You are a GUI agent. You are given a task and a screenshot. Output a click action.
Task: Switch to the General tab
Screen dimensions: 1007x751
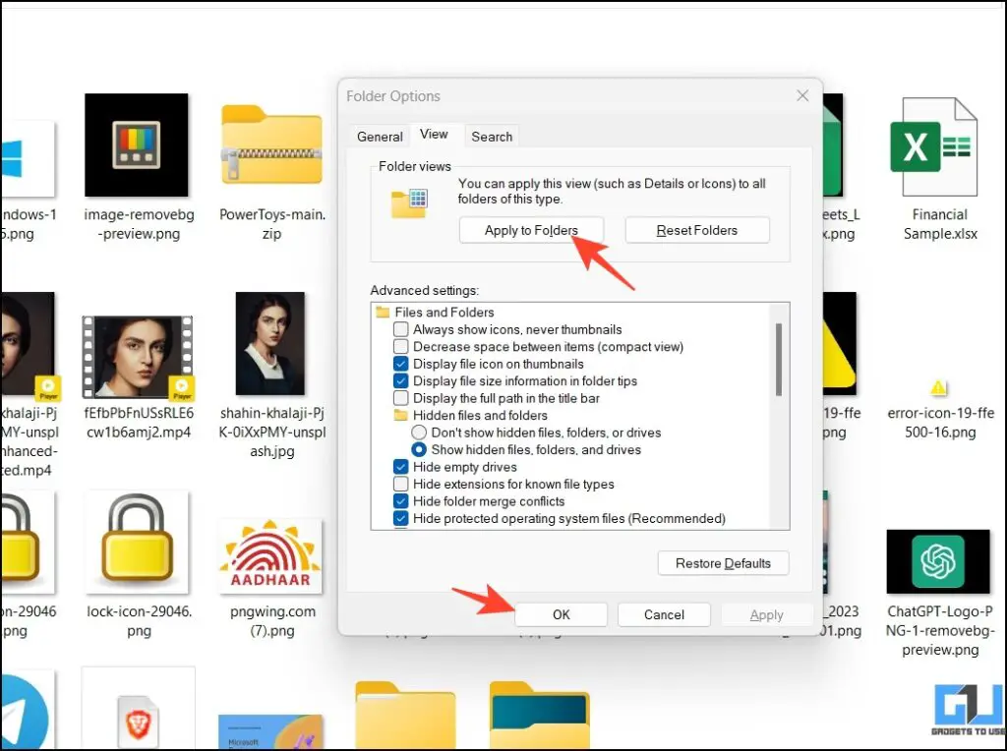[380, 136]
